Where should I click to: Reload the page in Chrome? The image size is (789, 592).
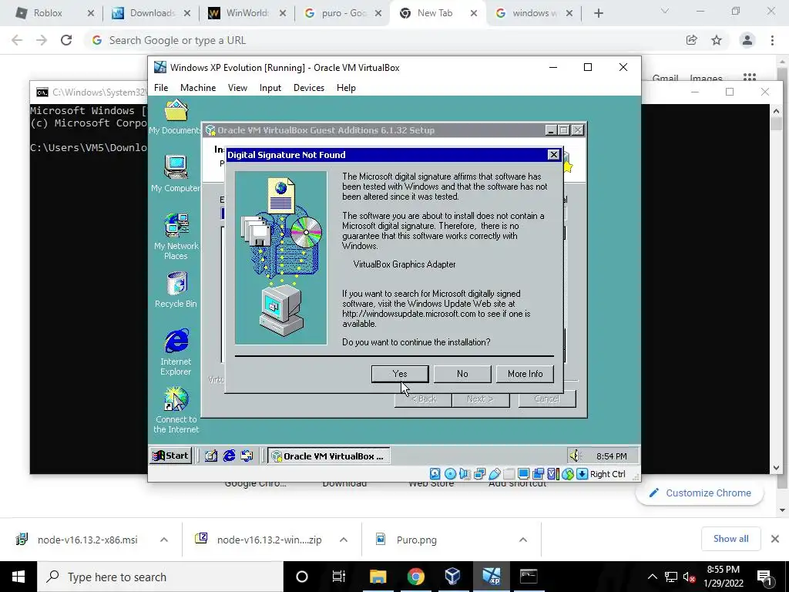pyautogui.click(x=66, y=40)
